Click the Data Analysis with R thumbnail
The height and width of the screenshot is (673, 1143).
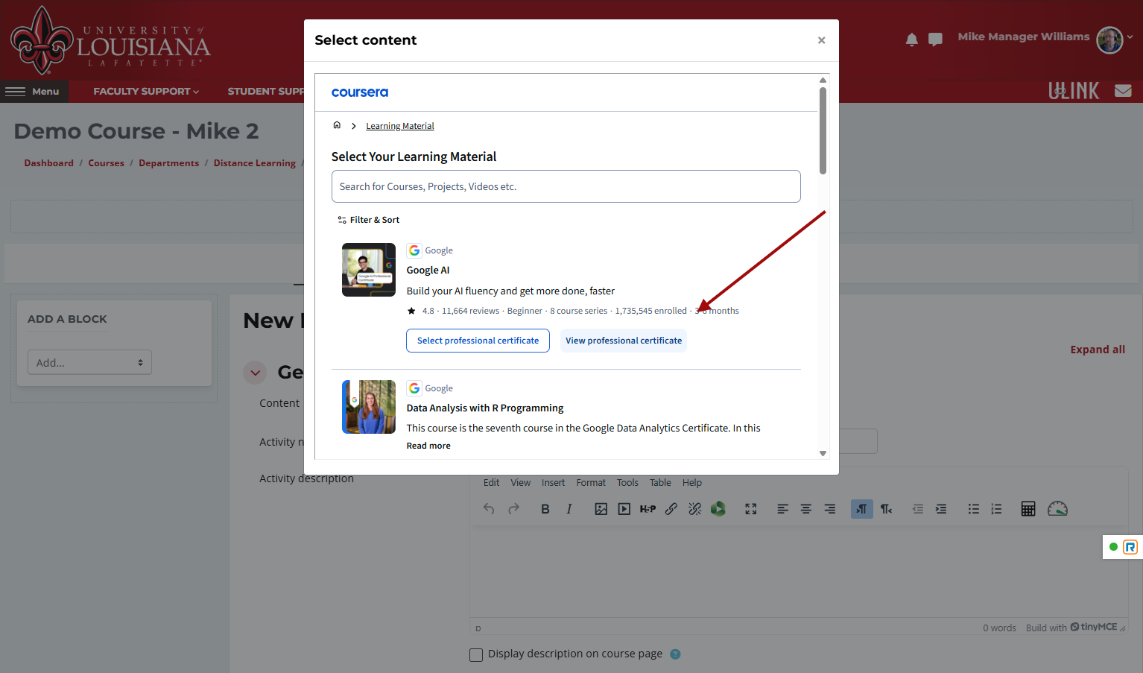369,407
